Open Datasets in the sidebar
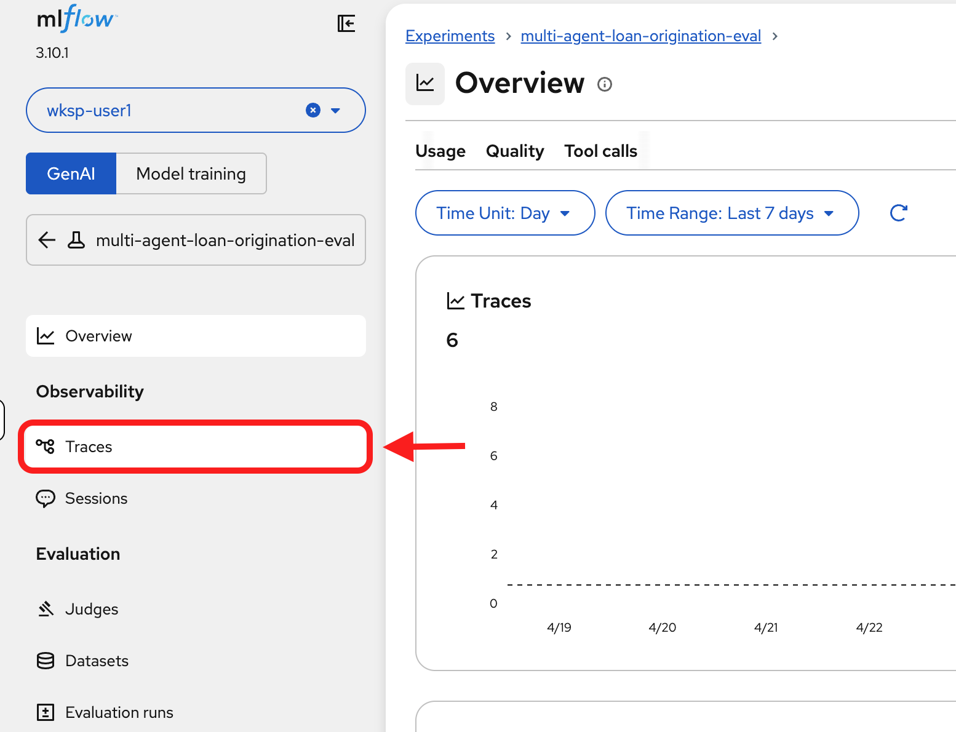This screenshot has height=732, width=956. (196, 661)
